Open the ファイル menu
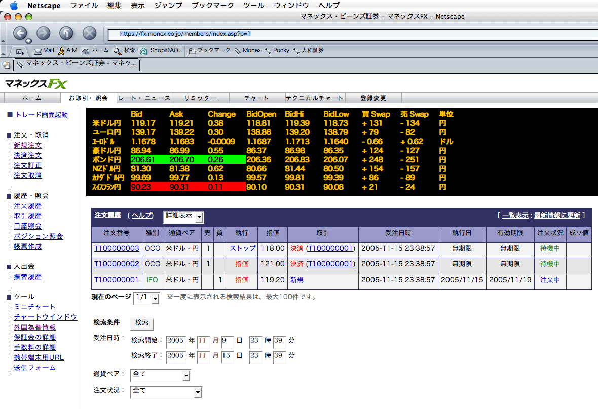This screenshot has height=409, width=598. click(84, 6)
